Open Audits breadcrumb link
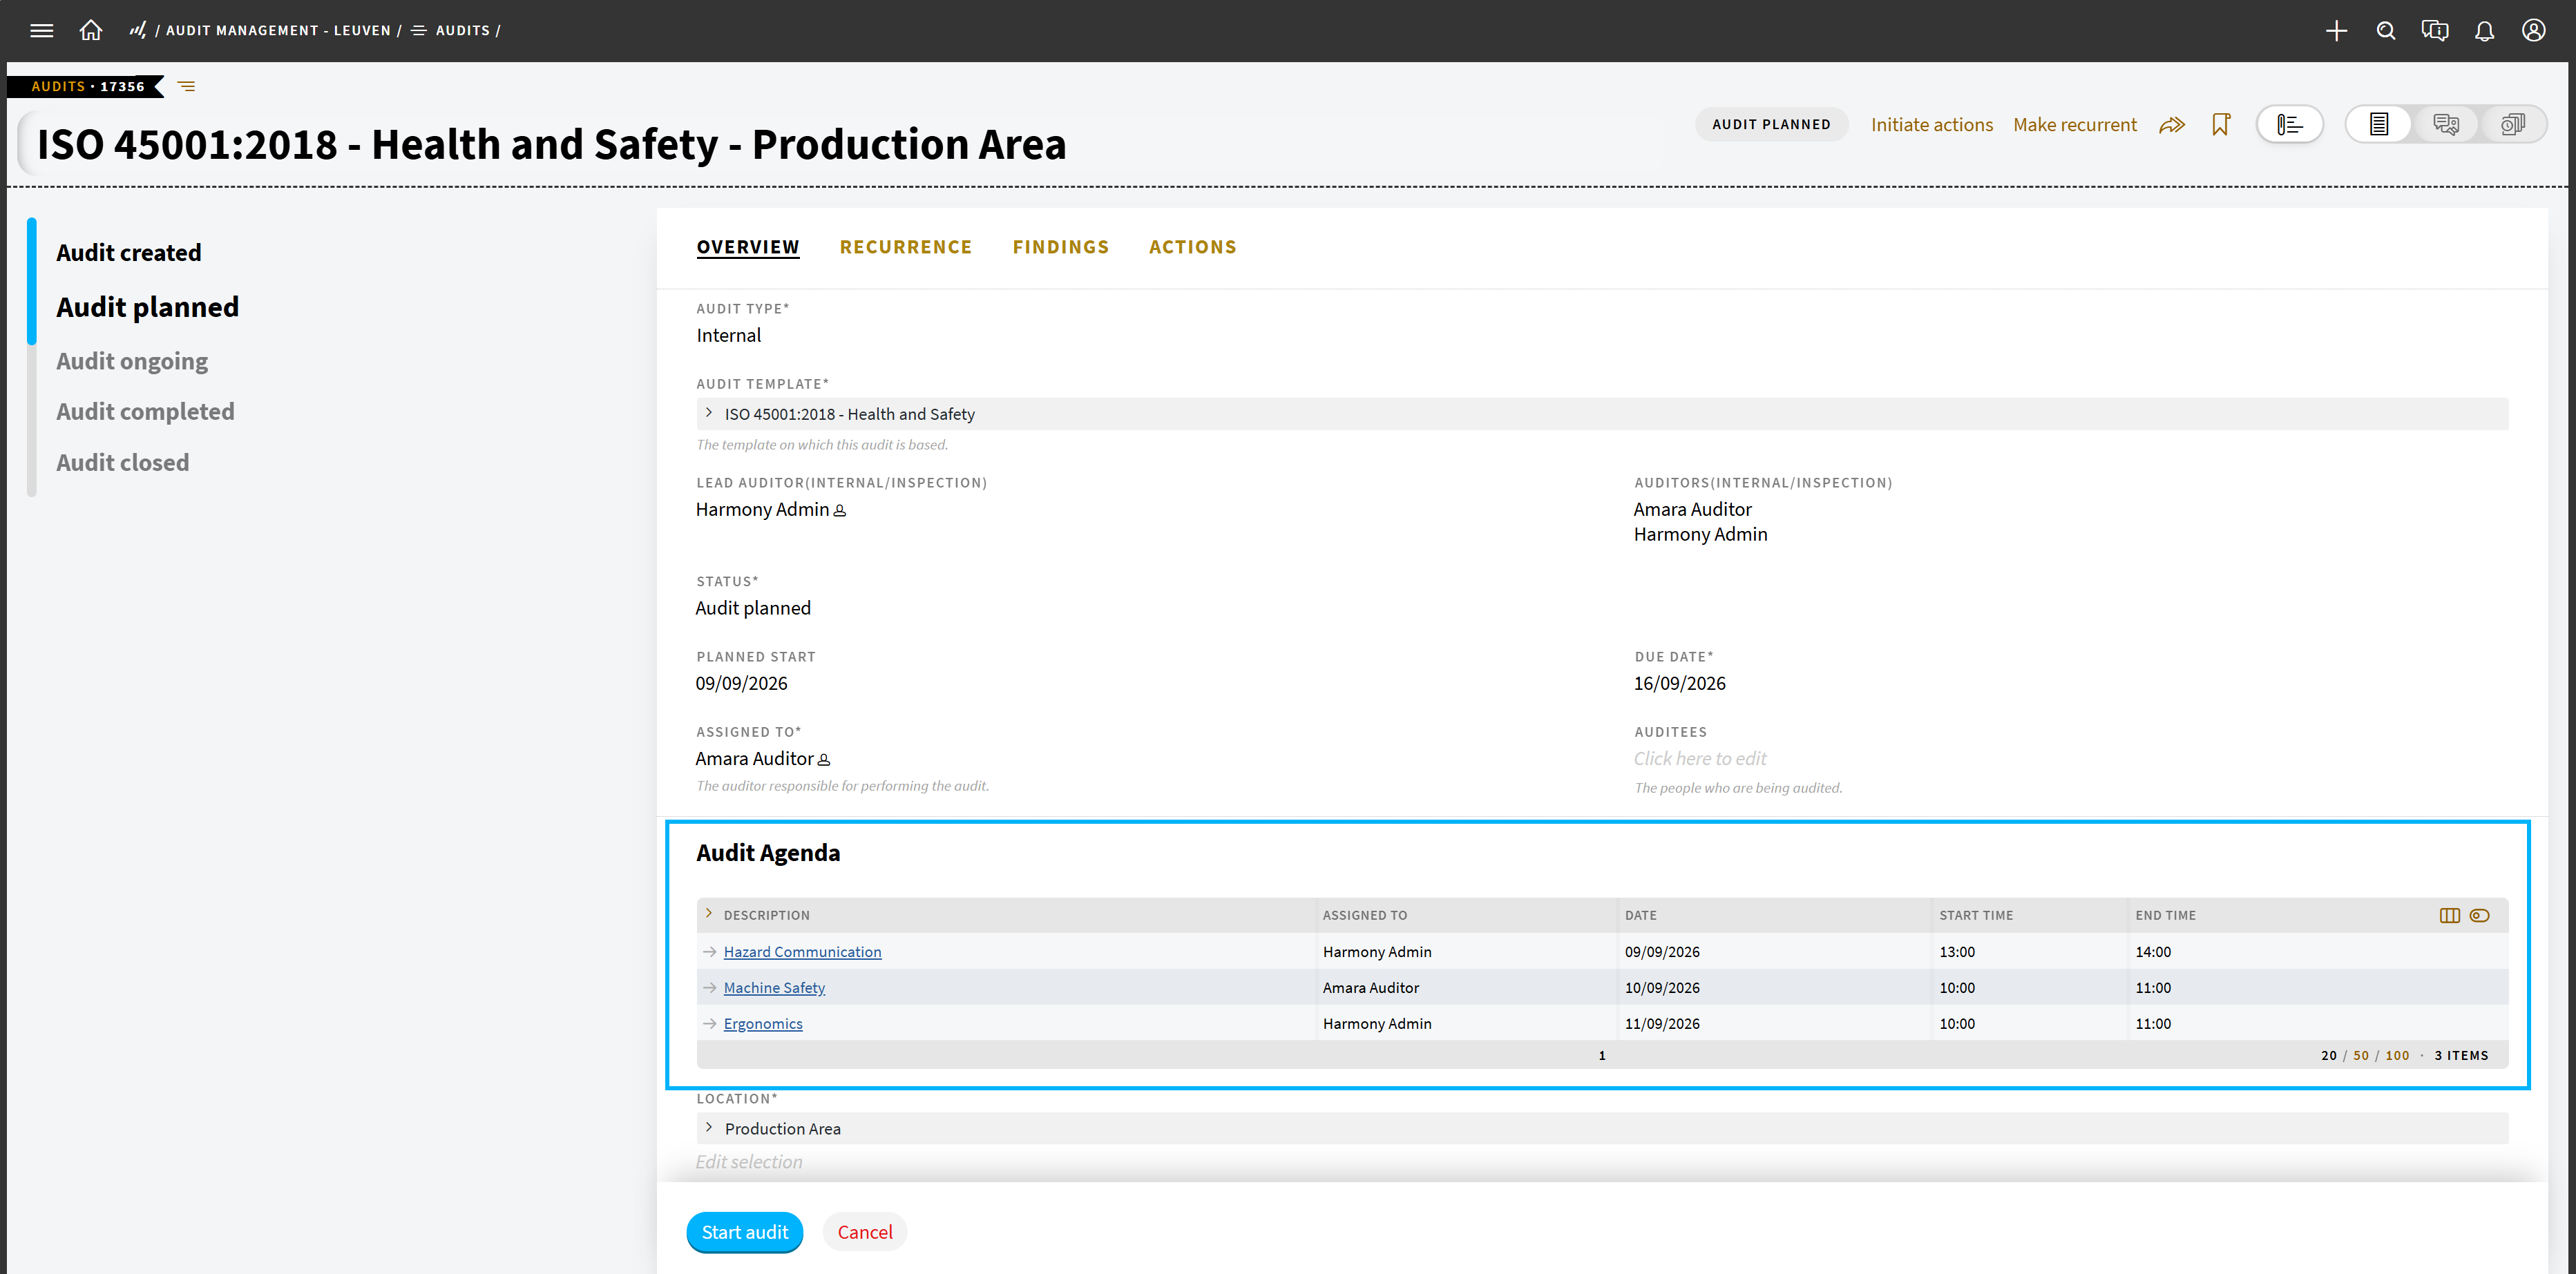Image resolution: width=2576 pixels, height=1274 pixels. 462,31
